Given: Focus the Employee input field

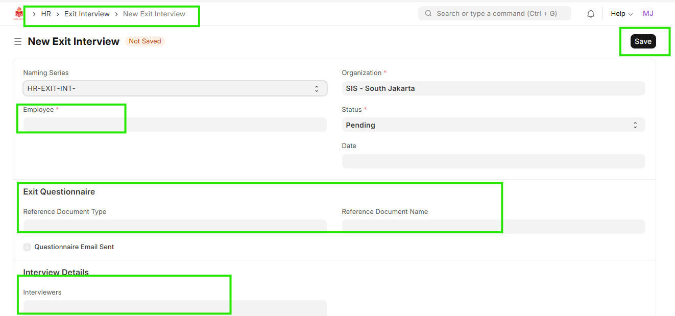Looking at the screenshot, I should 175,125.
